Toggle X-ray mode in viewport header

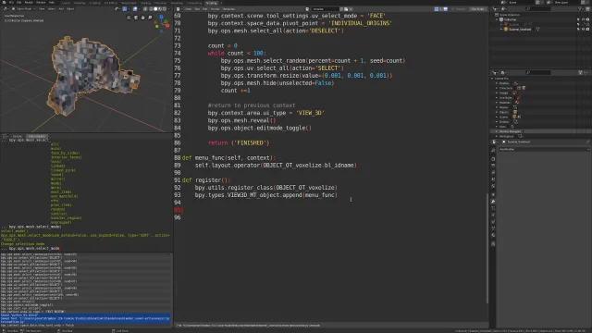tap(145, 8)
